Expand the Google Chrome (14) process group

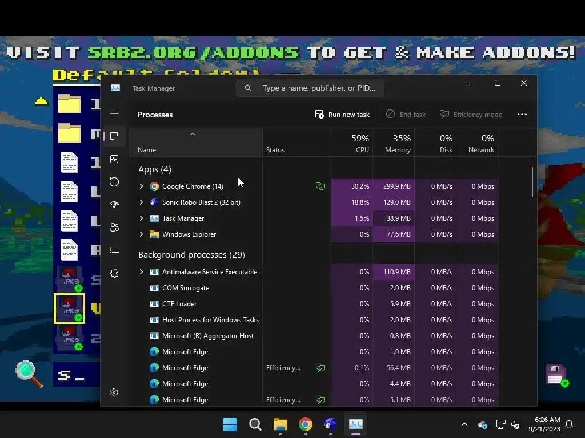coord(142,186)
